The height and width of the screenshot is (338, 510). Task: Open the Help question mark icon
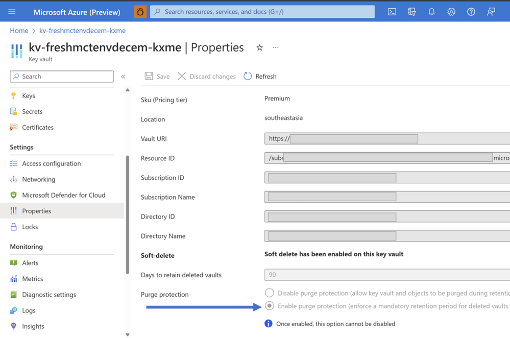point(471,12)
